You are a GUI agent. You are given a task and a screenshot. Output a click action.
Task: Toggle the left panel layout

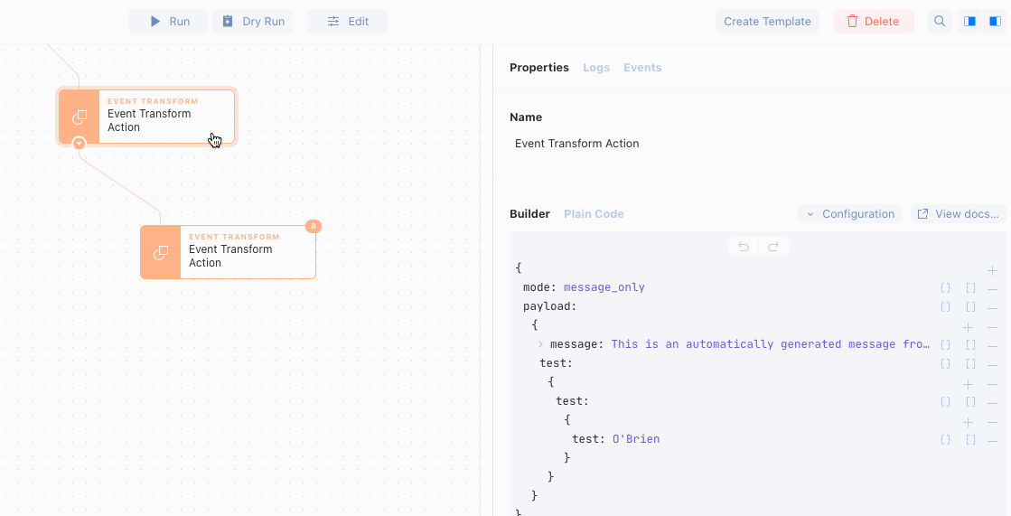click(970, 22)
